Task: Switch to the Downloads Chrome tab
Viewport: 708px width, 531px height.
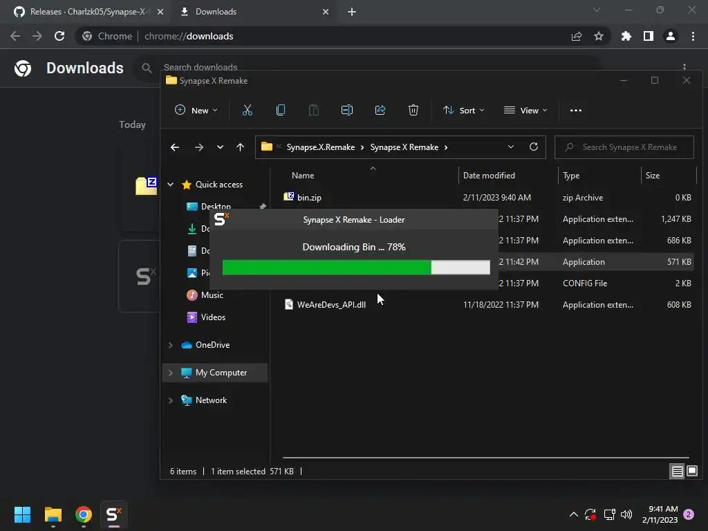Action: pyautogui.click(x=254, y=12)
